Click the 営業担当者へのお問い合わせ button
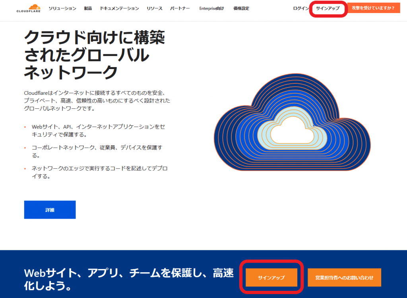The height and width of the screenshot is (298, 407). 344,277
